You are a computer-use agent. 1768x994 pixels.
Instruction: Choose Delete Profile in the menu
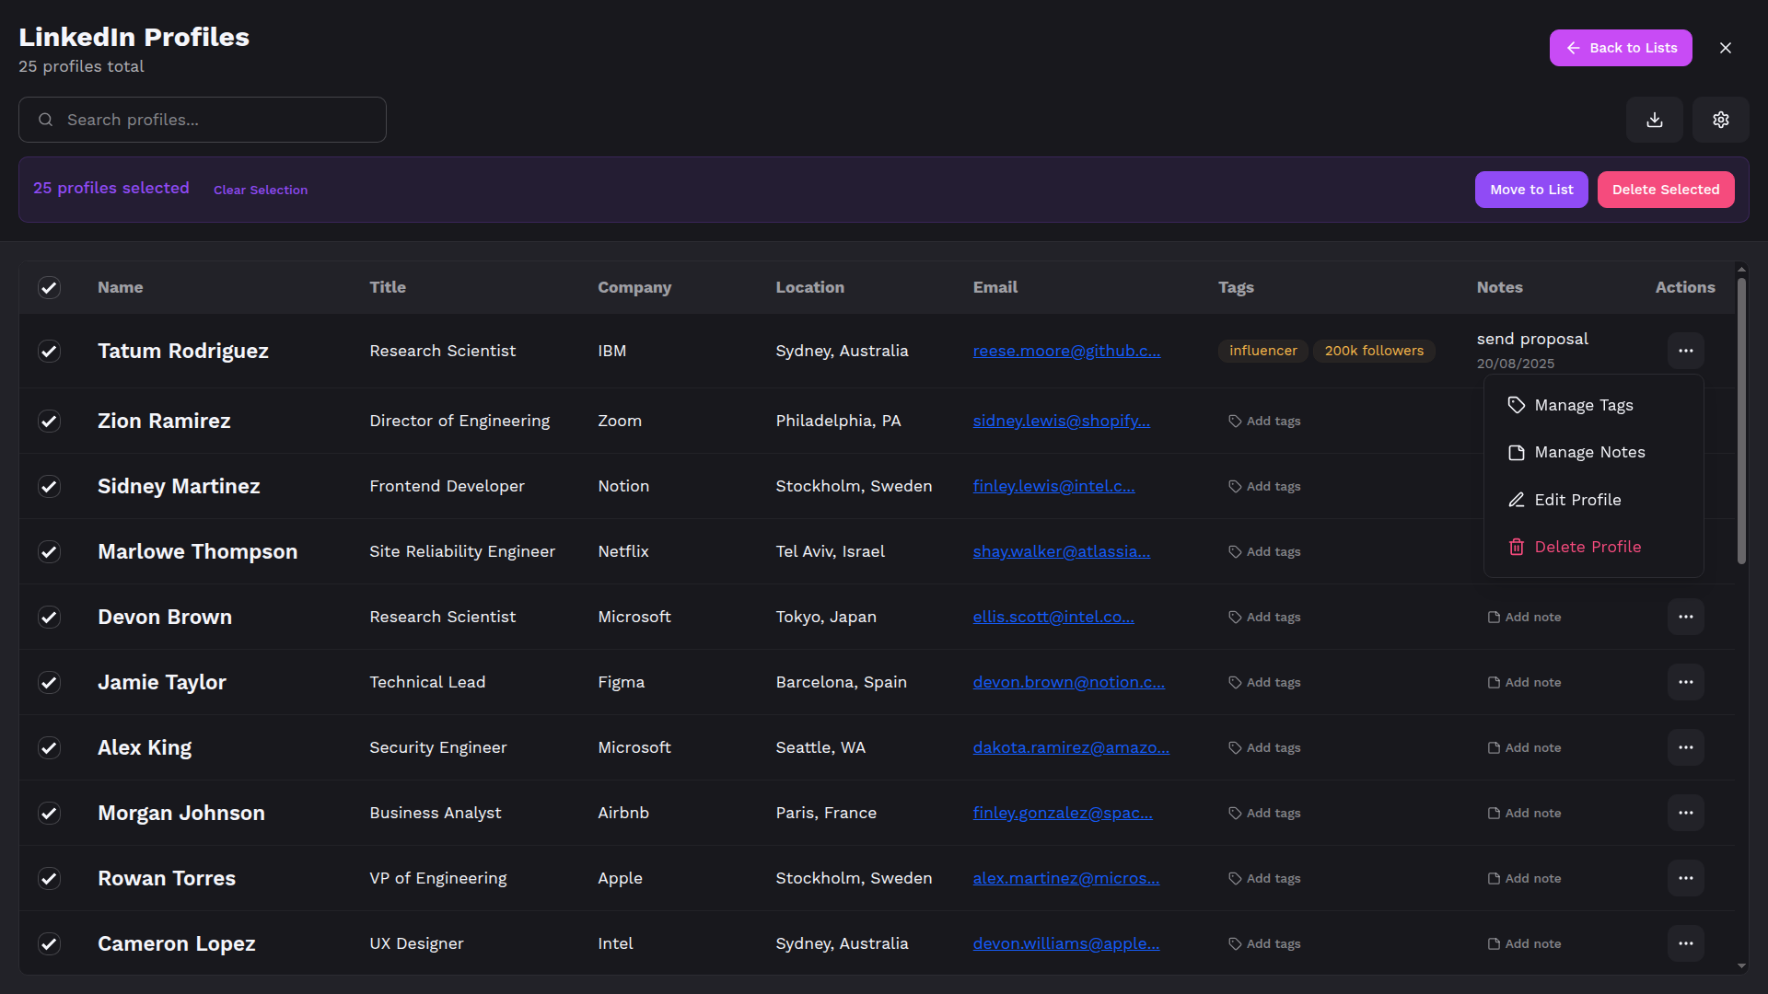click(1587, 548)
